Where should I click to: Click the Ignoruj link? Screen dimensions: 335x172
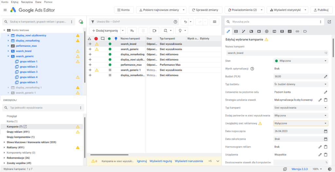142,161
